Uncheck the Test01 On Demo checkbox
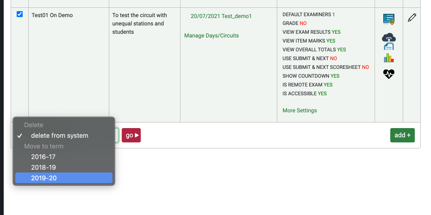The image size is (431, 215). click(x=19, y=14)
